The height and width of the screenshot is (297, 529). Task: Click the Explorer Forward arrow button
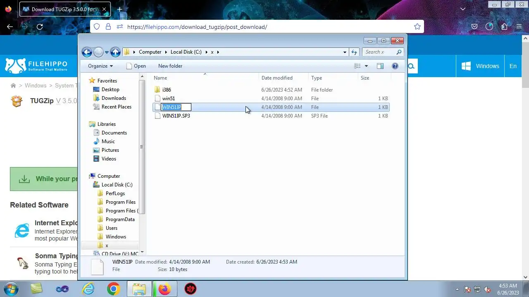tap(98, 52)
